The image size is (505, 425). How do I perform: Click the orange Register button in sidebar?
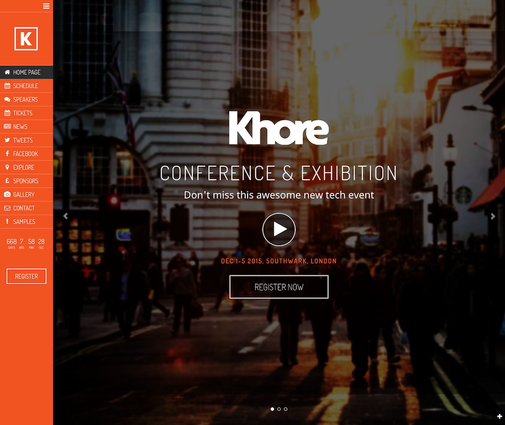pyautogui.click(x=26, y=276)
